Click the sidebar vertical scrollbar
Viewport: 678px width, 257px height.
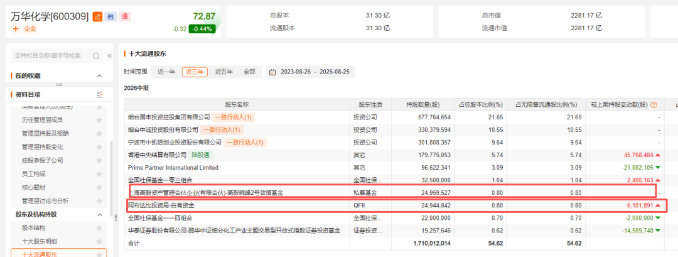click(x=112, y=180)
